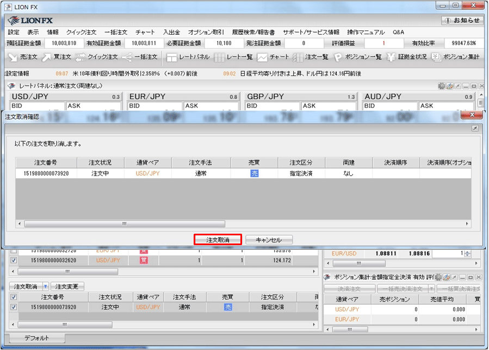The width and height of the screenshot is (489, 350).
Task: Click the rate panel pin icon
Action: [x=457, y=86]
